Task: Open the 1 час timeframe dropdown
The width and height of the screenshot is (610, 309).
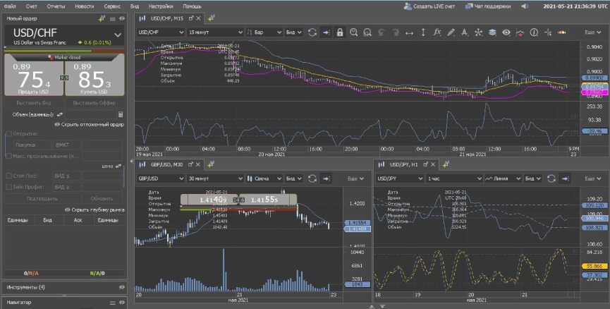Action: pos(454,178)
